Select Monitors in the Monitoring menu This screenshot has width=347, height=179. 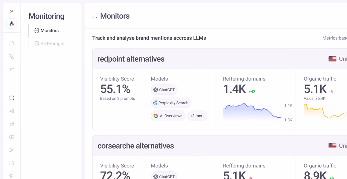coord(46,31)
